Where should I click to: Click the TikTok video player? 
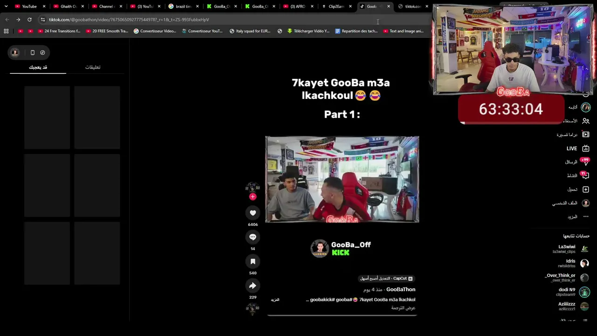[342, 179]
